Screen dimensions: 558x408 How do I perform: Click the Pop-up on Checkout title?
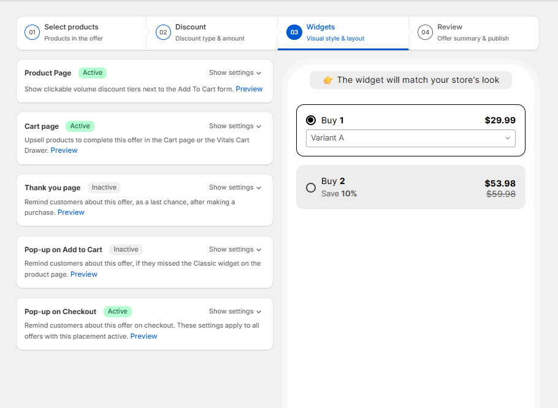61,312
